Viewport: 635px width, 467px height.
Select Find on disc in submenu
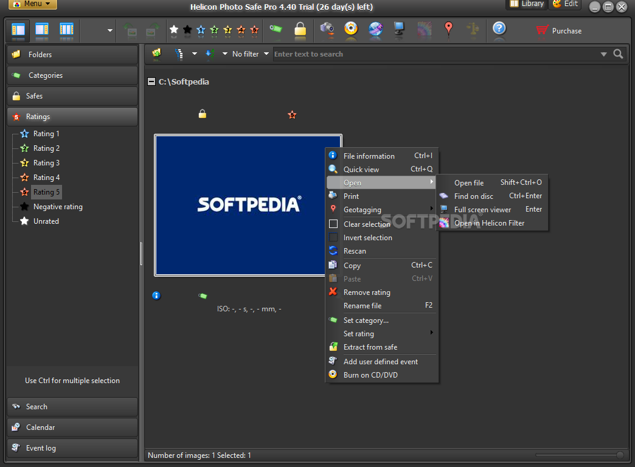point(492,196)
